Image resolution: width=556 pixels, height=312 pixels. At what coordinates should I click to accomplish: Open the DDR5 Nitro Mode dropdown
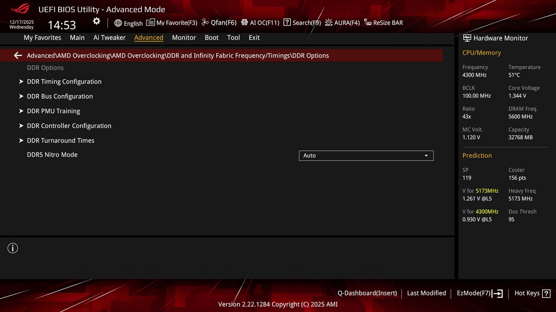366,156
